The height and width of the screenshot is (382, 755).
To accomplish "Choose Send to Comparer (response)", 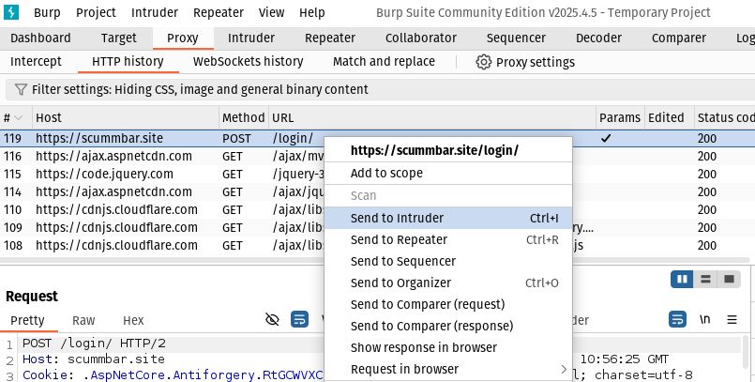I will tap(448, 327).
